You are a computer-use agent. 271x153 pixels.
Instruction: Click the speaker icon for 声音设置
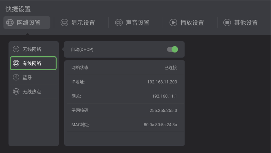[x=119, y=23]
